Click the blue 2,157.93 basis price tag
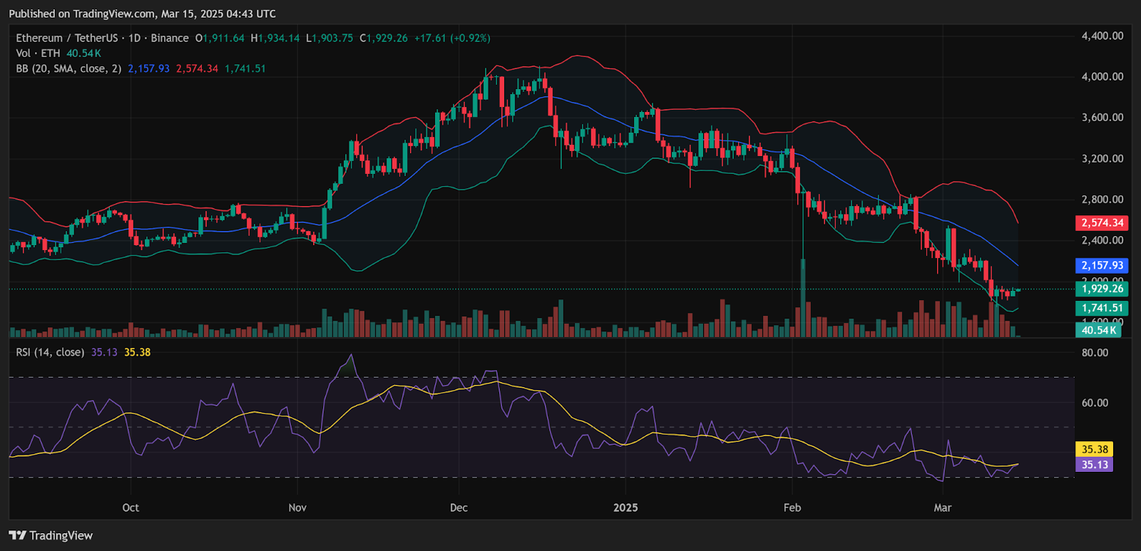 coord(1102,265)
